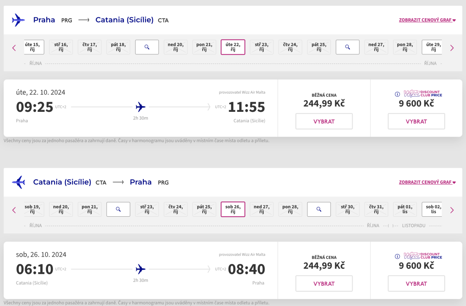
Task: Choose return Wizz Discount Club Vybrat button
Action: click(x=416, y=283)
